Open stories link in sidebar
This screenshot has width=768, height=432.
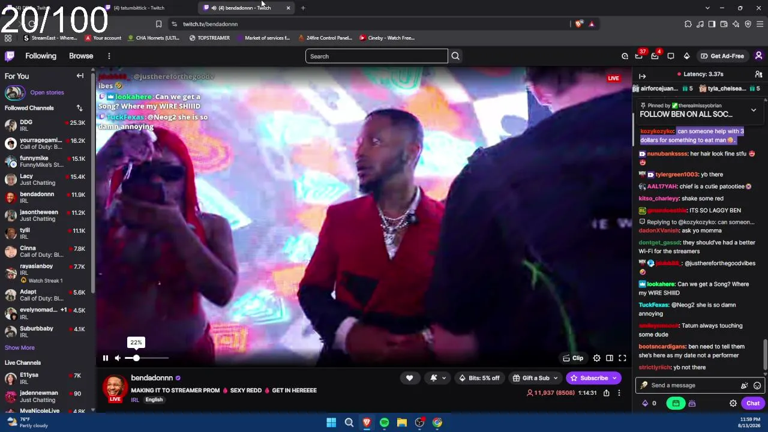click(x=47, y=92)
